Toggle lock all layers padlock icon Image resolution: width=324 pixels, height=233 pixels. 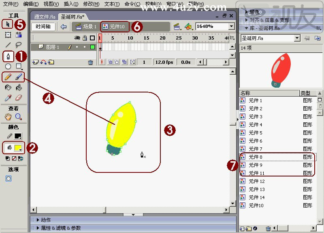coord(85,38)
